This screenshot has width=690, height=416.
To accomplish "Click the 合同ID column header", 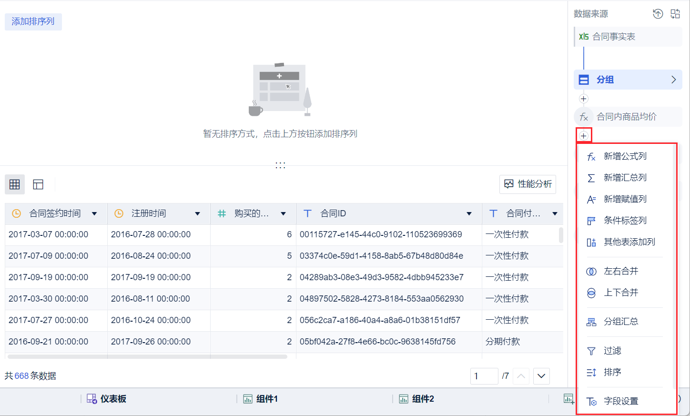I will [389, 213].
